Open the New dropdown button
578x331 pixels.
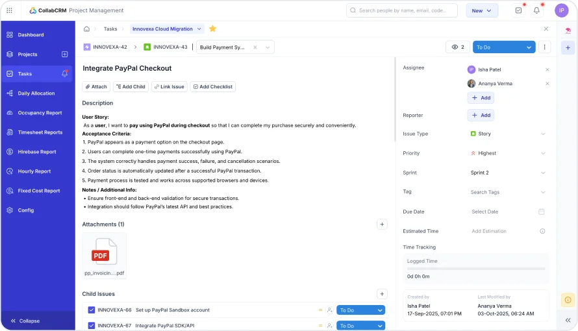click(482, 10)
